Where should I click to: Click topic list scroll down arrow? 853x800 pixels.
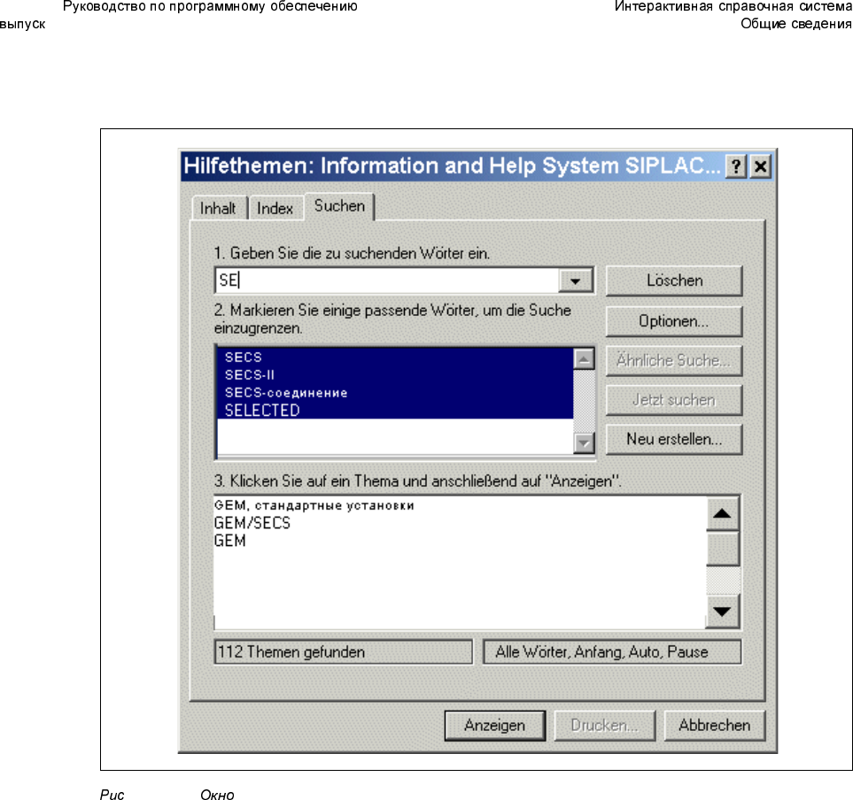[723, 612]
